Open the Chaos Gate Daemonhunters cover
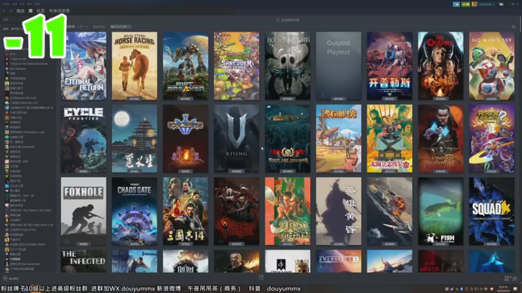Viewport: 522px width, 293px height. (x=134, y=211)
